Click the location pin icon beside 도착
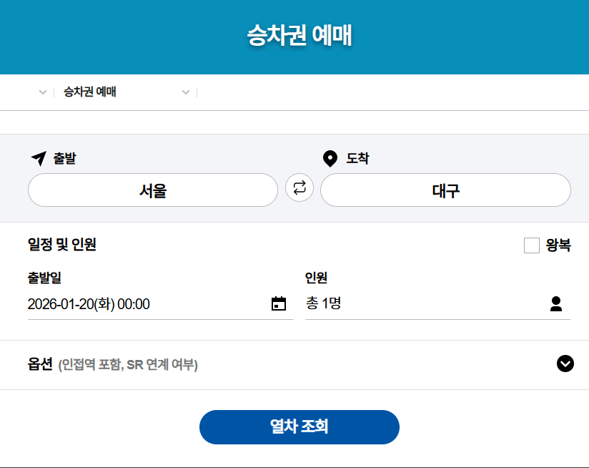The width and height of the screenshot is (589, 468). click(330, 158)
